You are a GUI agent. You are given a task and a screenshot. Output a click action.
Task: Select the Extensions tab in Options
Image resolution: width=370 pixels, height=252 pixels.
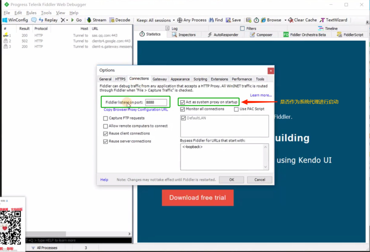219,79
